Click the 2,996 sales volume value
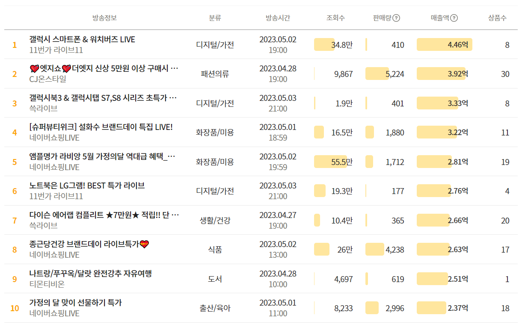The width and height of the screenshot is (525, 327). (395, 308)
